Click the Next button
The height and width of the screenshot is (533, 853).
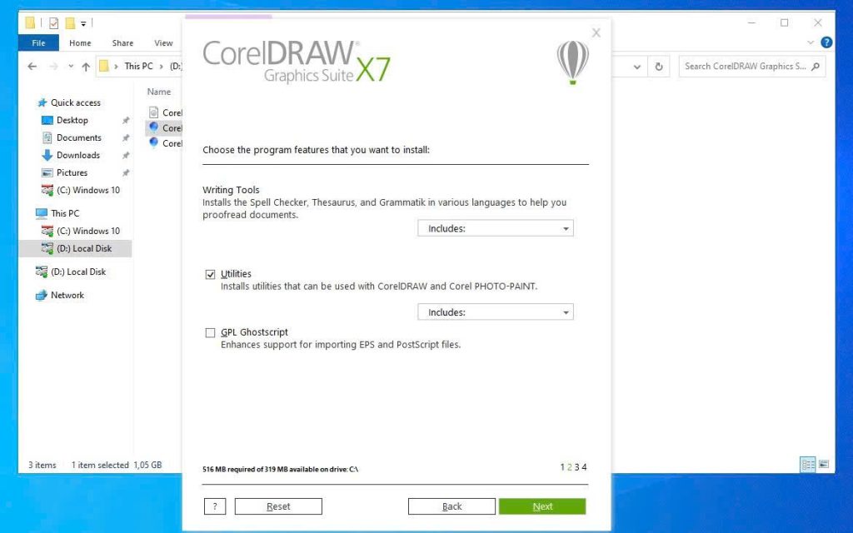(x=542, y=506)
